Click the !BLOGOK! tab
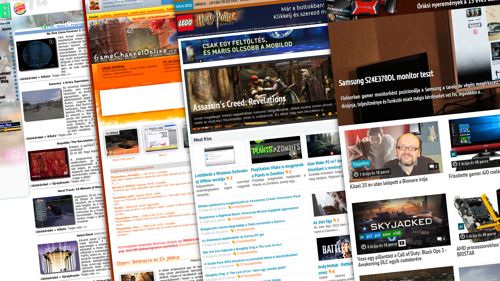500x281 pixels. tap(139, 18)
